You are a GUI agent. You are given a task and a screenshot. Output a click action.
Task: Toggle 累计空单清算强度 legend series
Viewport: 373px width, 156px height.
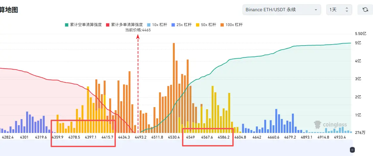pos(83,25)
